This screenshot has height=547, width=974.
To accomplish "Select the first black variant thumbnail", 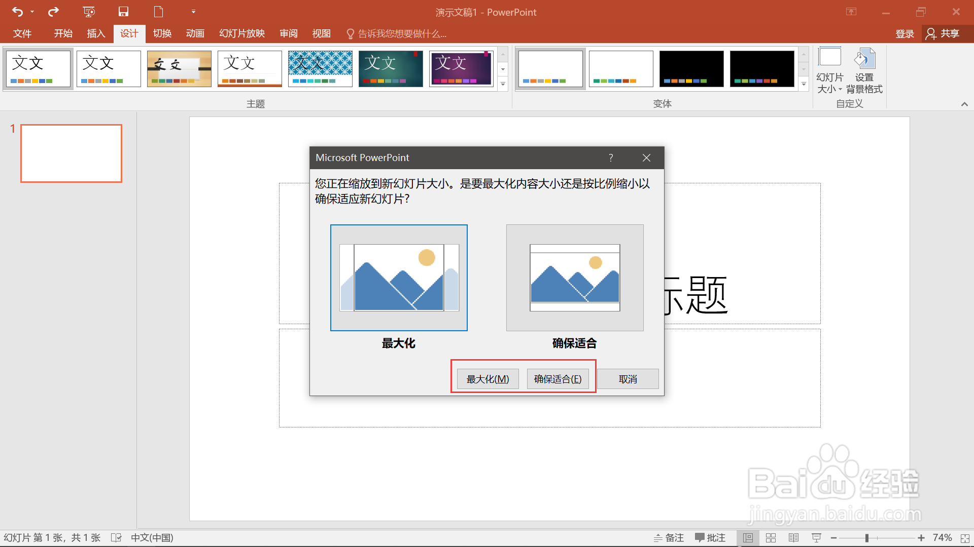I will (x=691, y=68).
